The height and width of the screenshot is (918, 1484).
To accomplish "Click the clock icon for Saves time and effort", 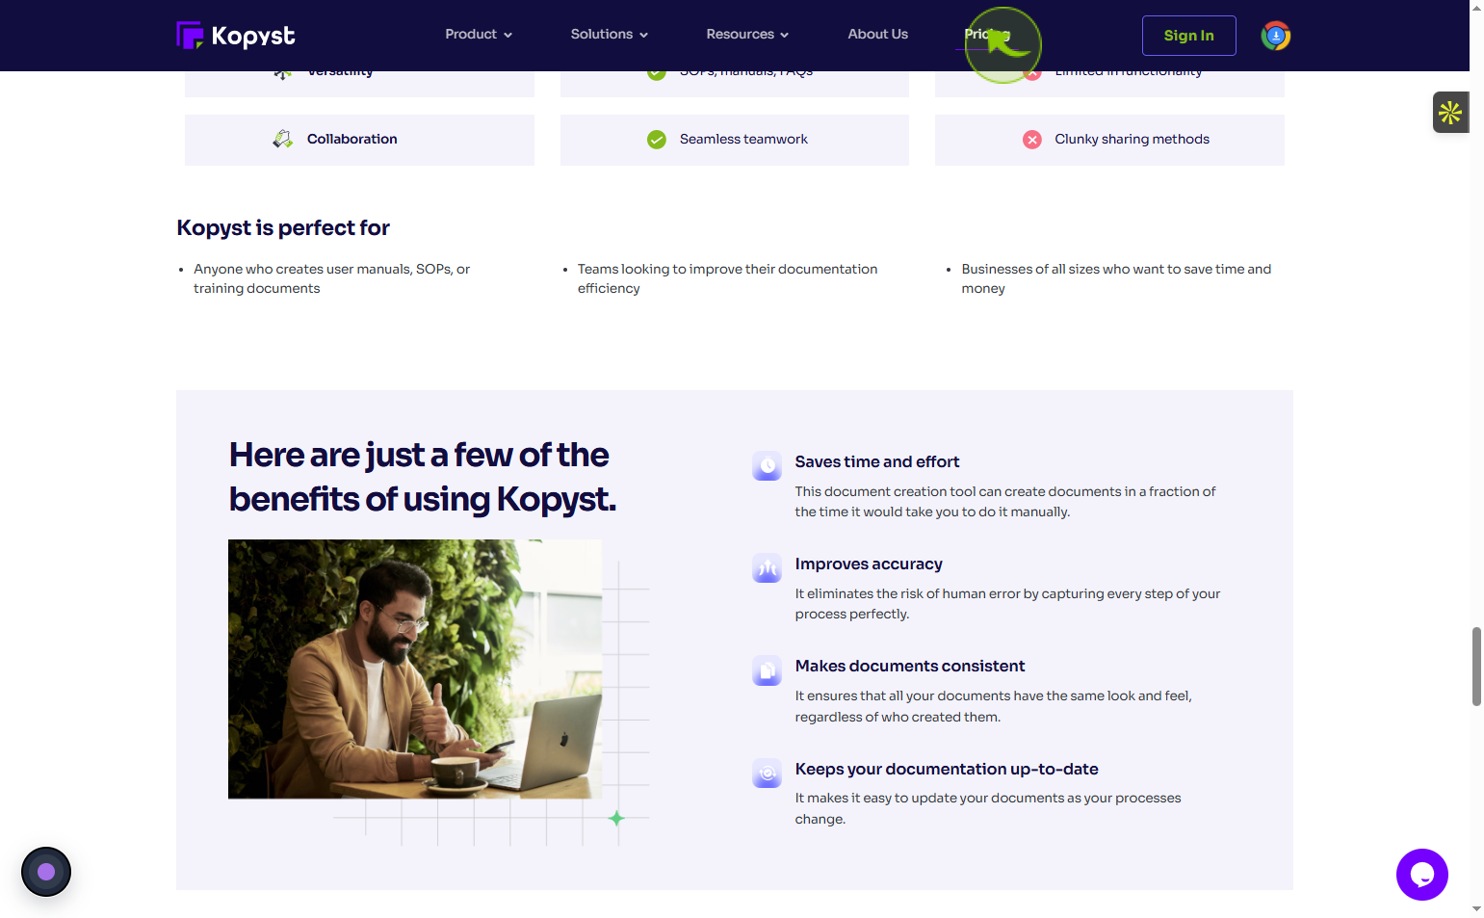I will 768,465.
